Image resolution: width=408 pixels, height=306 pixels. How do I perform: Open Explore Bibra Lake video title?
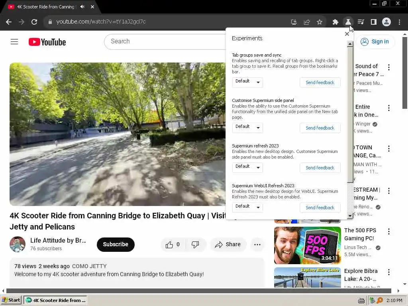pos(361,275)
